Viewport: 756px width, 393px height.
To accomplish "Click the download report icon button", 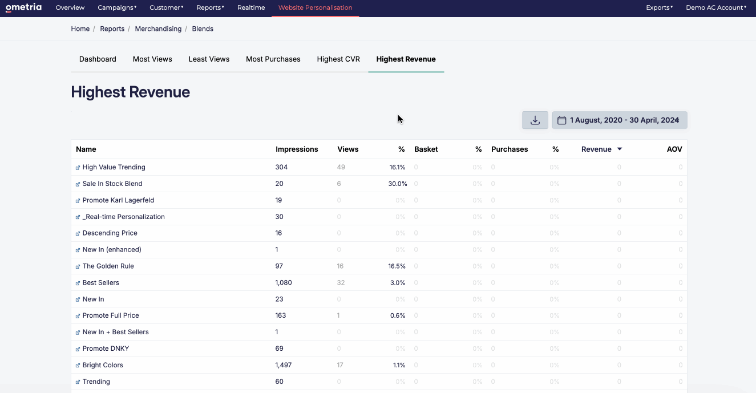I will [535, 120].
